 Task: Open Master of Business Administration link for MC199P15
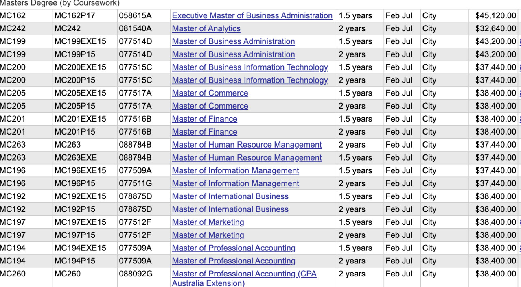point(234,54)
